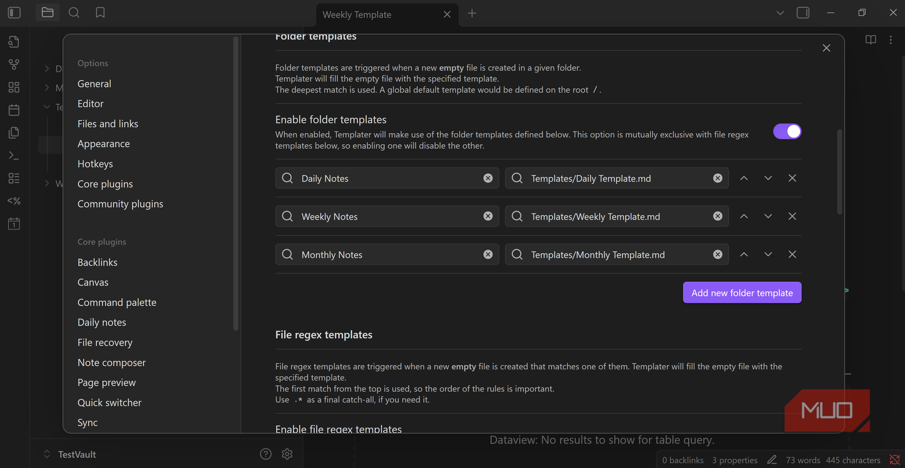
Task: Delete the Weekly Notes folder template row
Action: point(792,216)
